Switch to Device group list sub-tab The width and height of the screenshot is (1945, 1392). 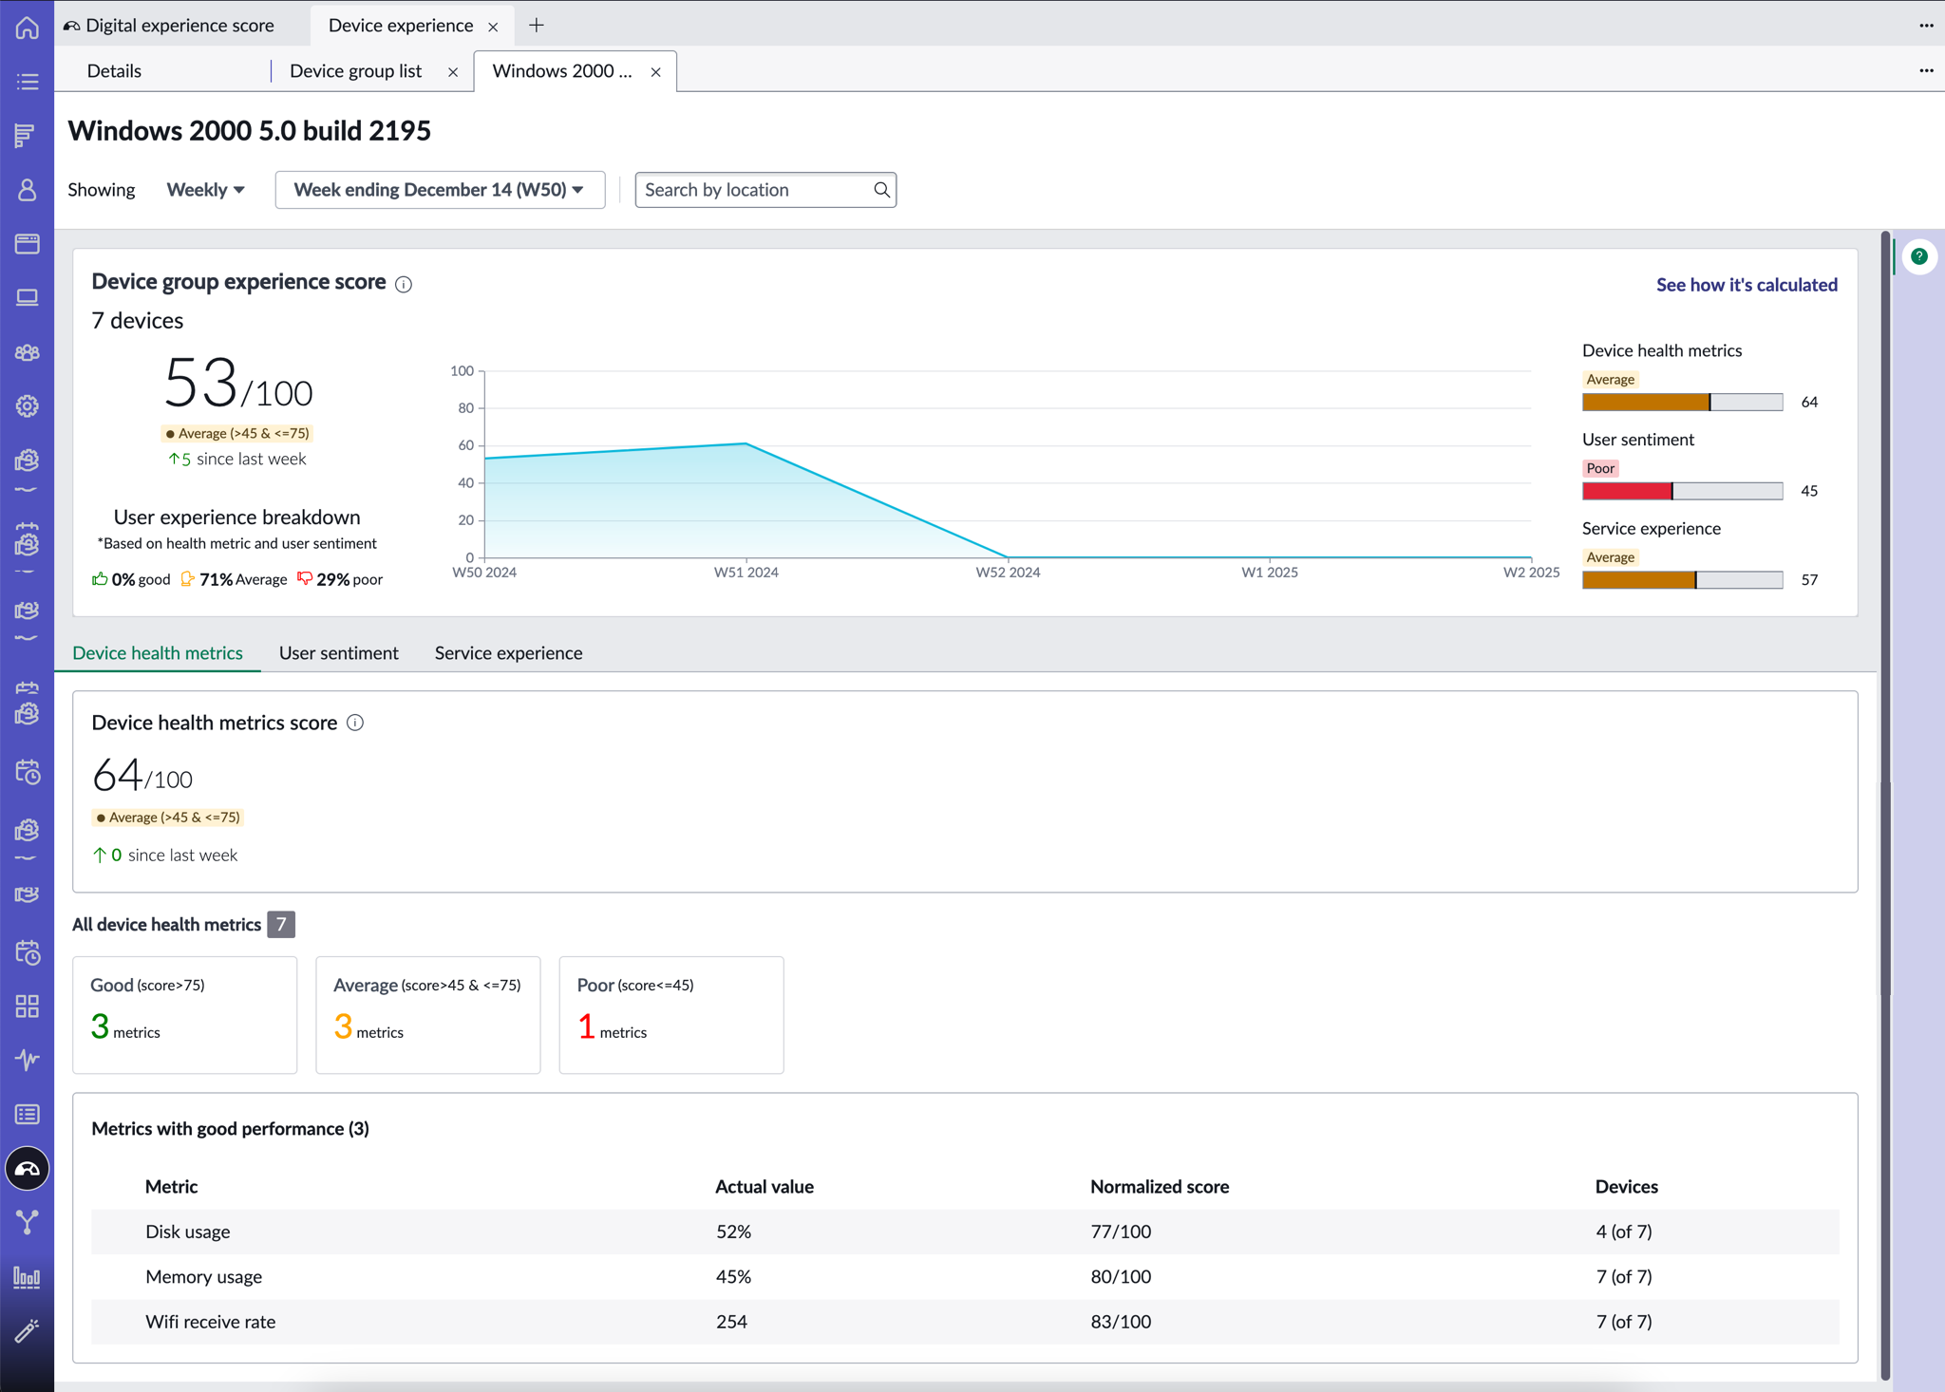tap(355, 71)
